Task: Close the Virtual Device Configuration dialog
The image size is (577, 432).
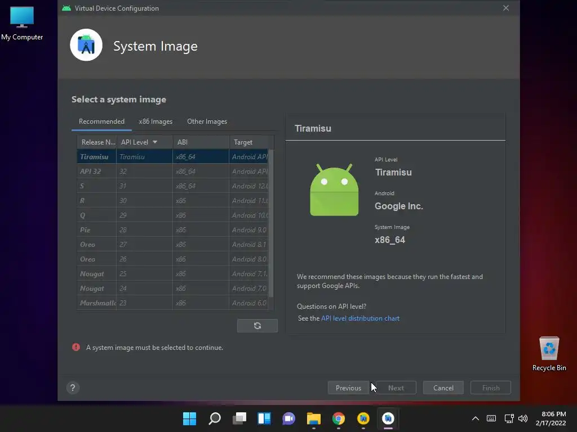Action: point(506,8)
